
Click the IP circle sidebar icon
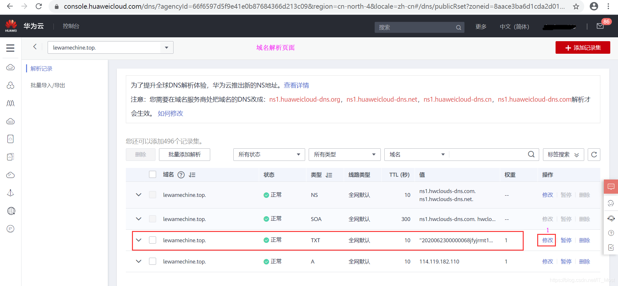(11, 229)
